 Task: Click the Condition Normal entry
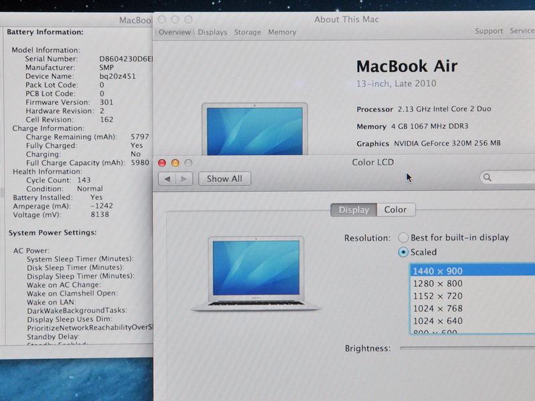point(64,188)
